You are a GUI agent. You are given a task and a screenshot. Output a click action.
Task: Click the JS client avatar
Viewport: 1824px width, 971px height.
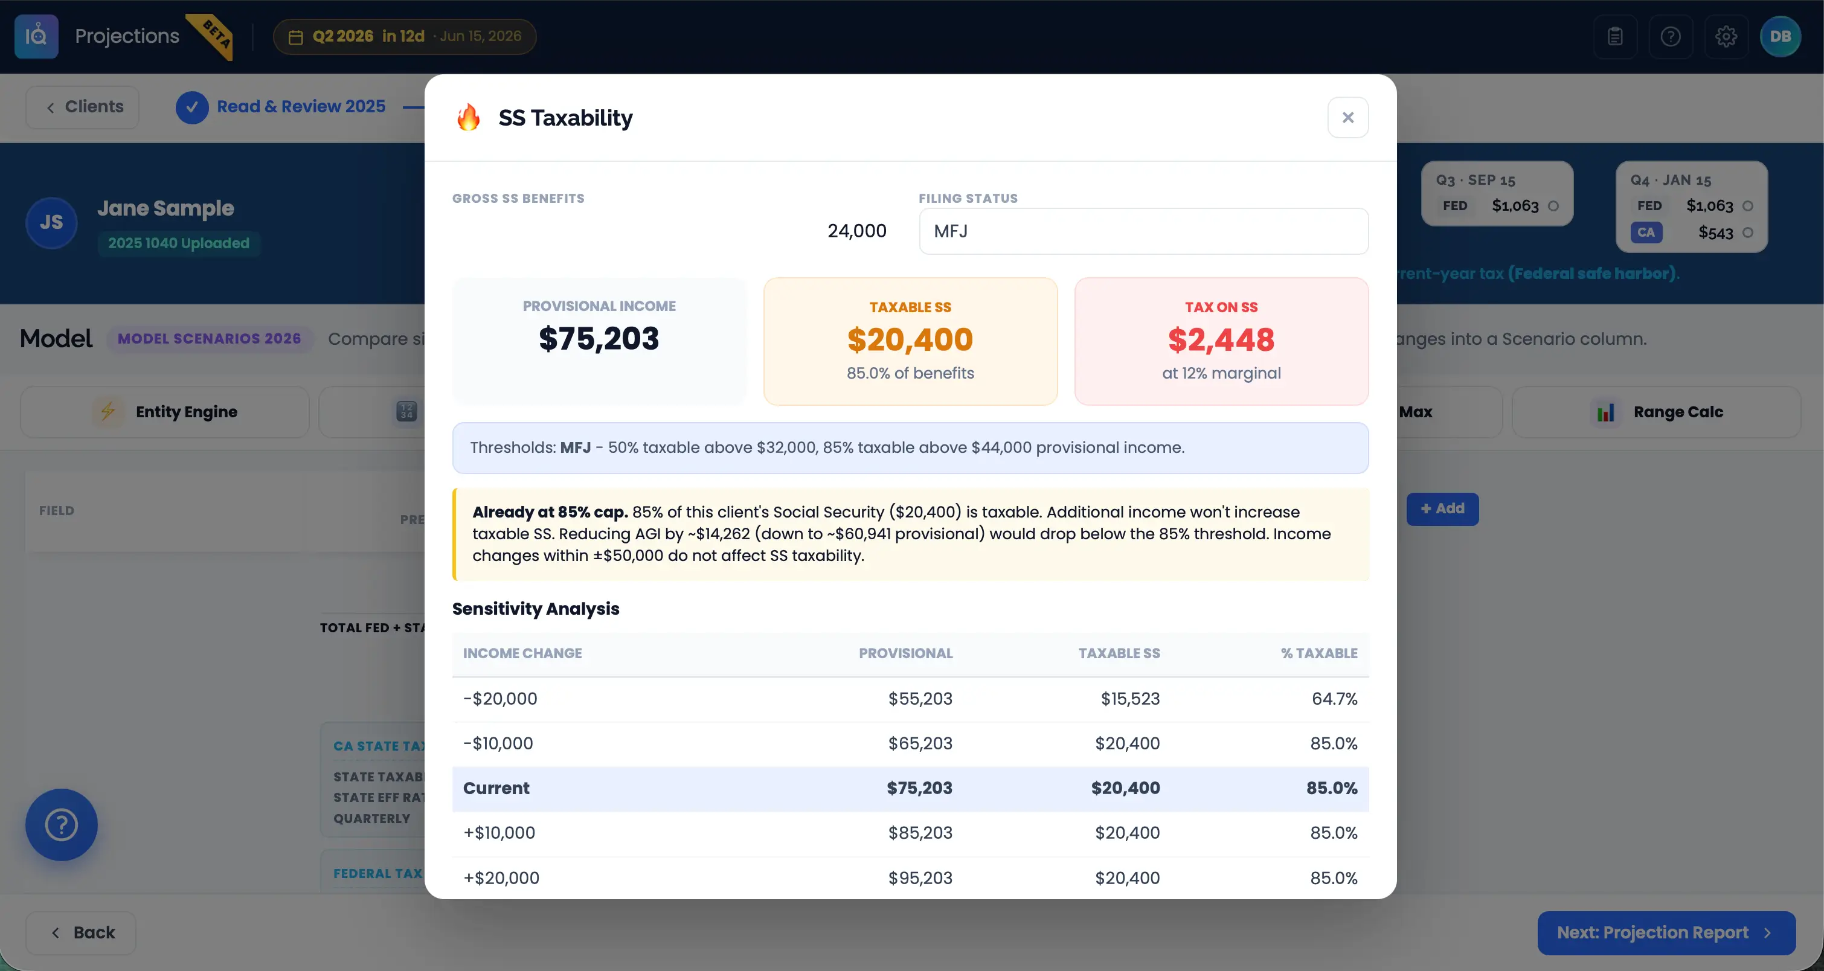(x=51, y=222)
